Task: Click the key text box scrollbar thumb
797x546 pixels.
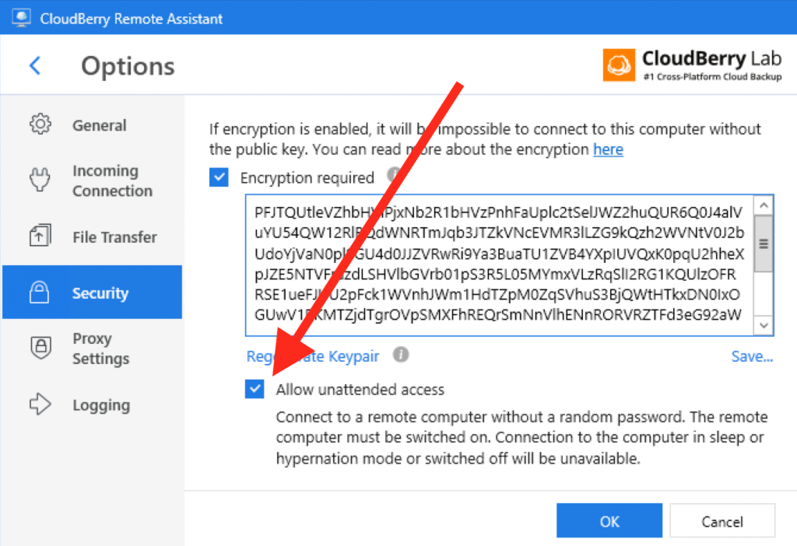Action: tap(764, 243)
